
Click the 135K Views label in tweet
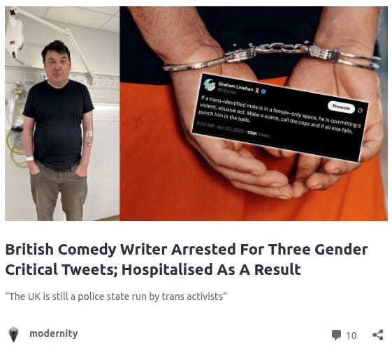point(259,135)
